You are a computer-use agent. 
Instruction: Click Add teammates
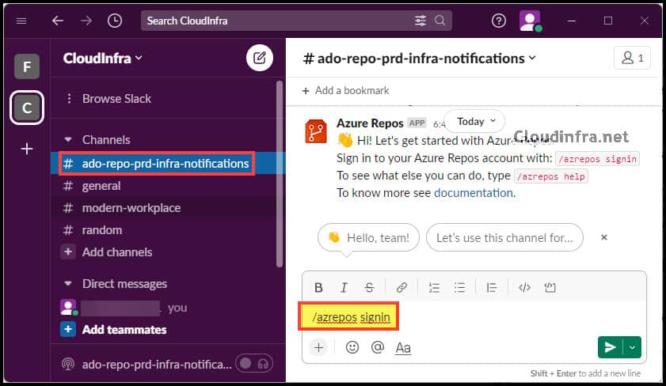(x=113, y=330)
